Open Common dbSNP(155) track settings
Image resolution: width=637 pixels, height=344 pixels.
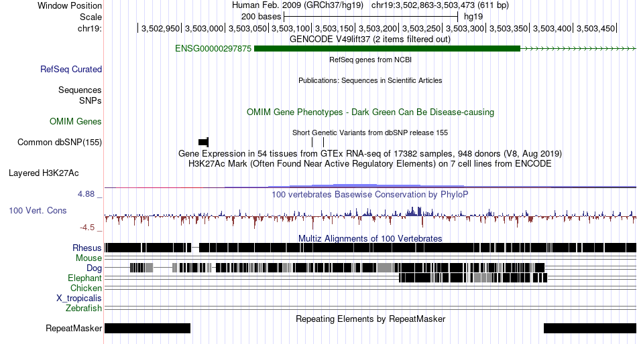pos(60,143)
